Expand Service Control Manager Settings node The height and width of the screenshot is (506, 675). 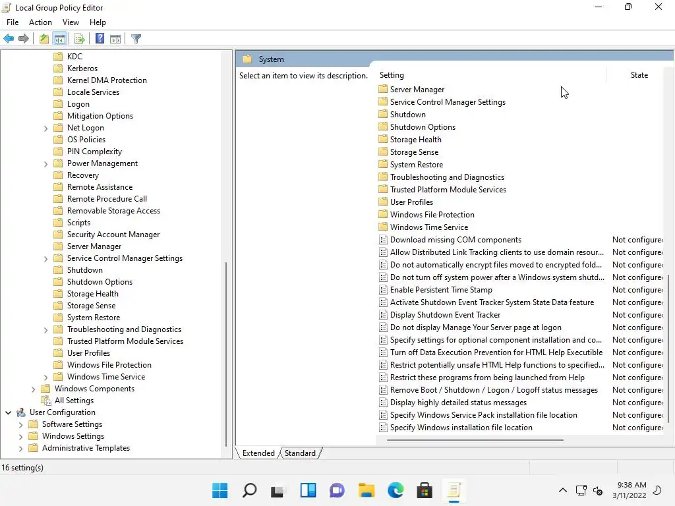45,258
